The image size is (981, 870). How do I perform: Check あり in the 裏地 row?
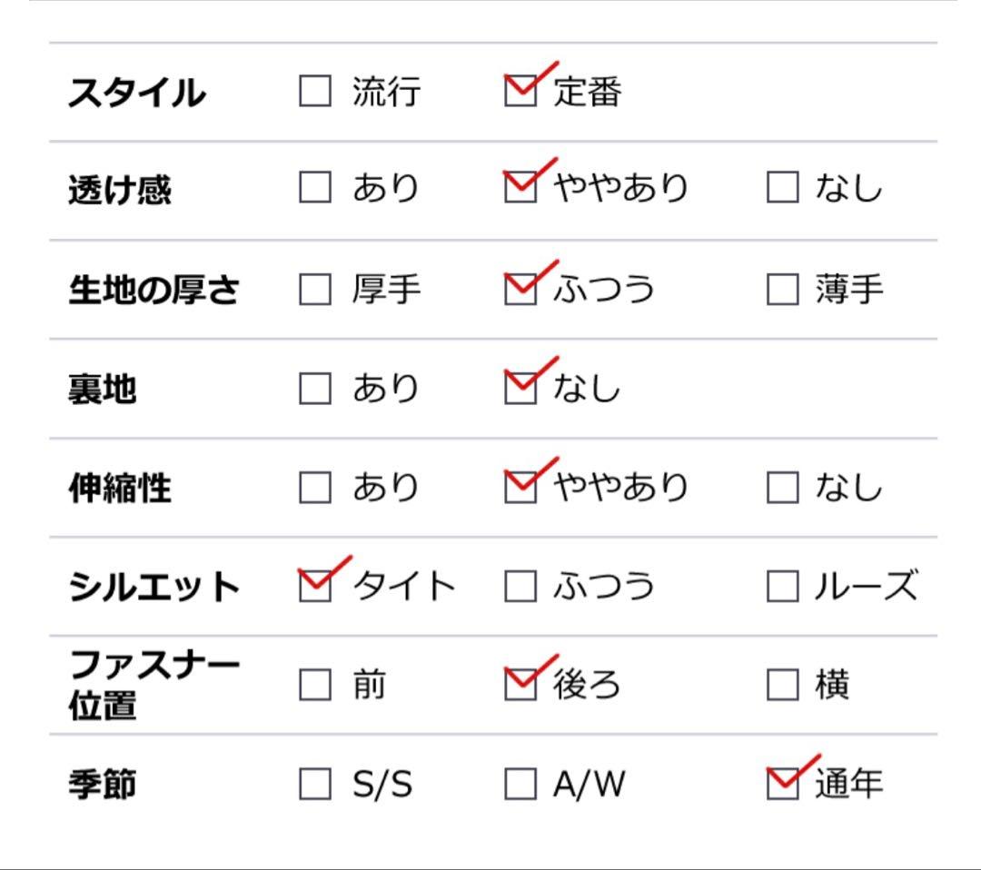315,389
